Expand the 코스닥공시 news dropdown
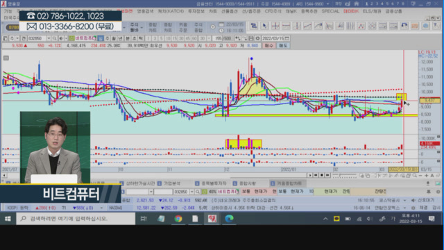The width and height of the screenshot is (444, 250). pyautogui.click(x=404, y=201)
